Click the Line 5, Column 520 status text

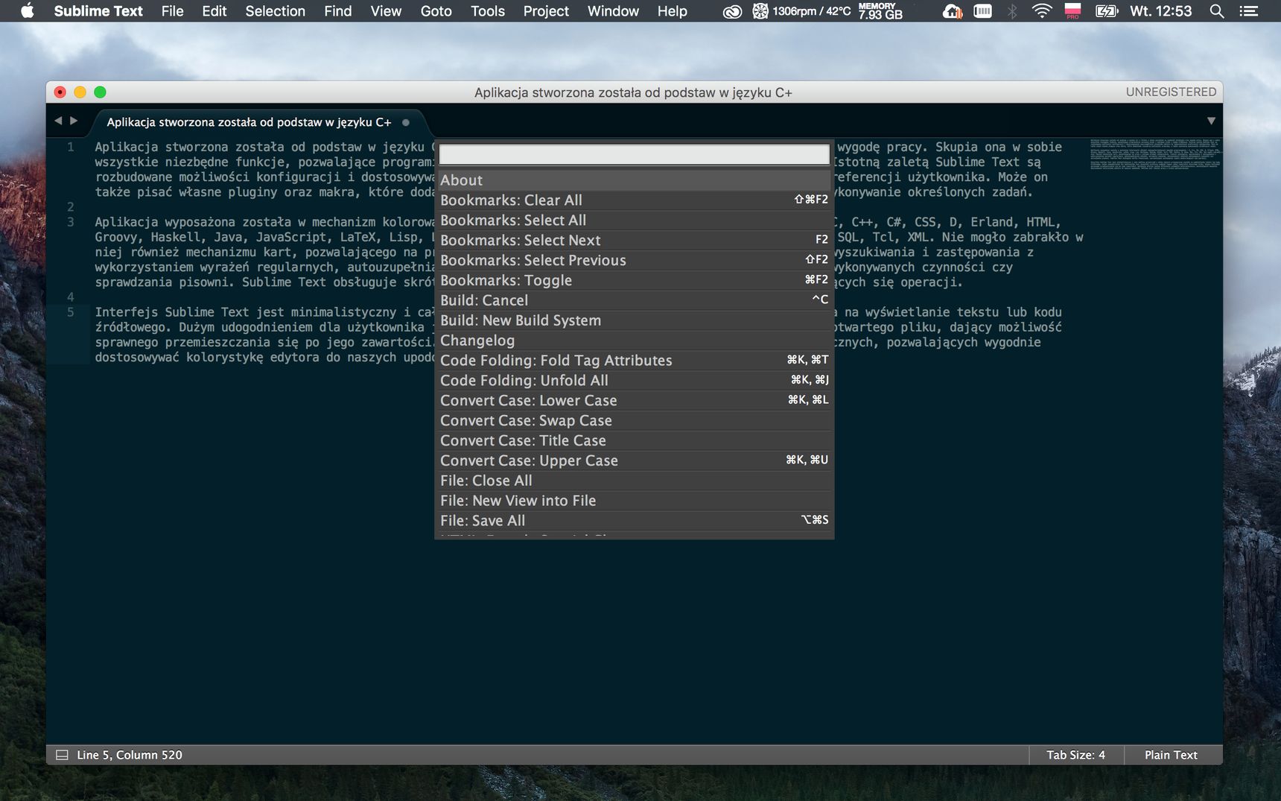click(130, 755)
